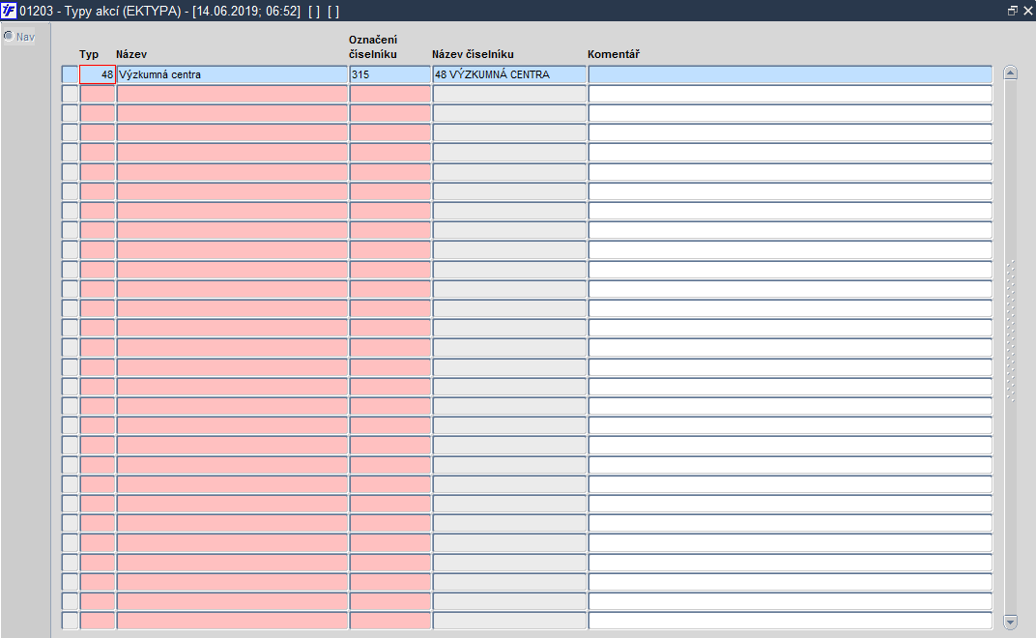Select the '48 VÝZKUMNÁ CENTRA' cell
Image resolution: width=1036 pixels, height=638 pixels.
coord(509,74)
